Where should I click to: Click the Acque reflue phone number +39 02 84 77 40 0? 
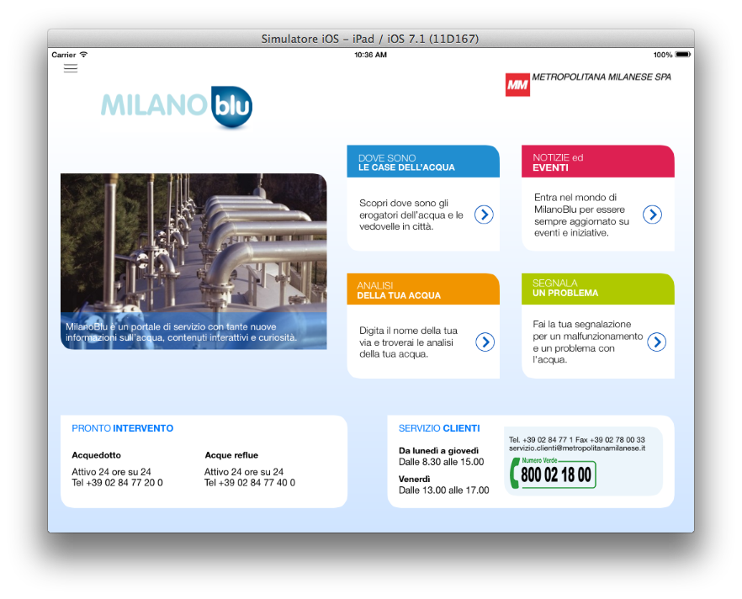pyautogui.click(x=249, y=483)
